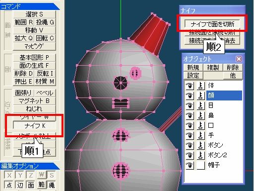Hide the ボタン2 object via eye icon

(x=190, y=155)
